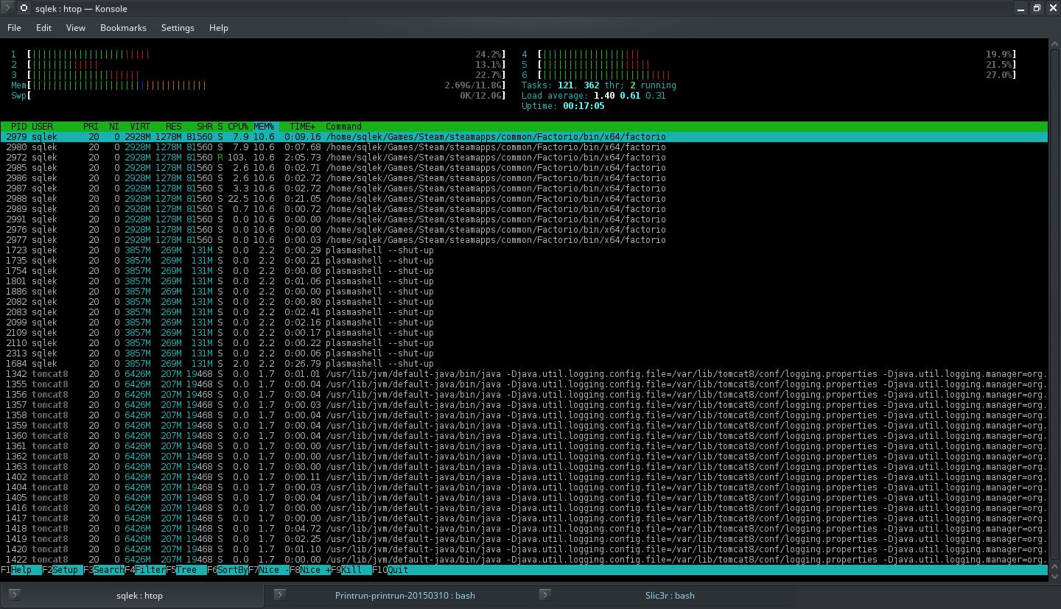Screen dimensions: 1061x609
Task: Click the CPU 1 usage bar
Action: click(266, 54)
